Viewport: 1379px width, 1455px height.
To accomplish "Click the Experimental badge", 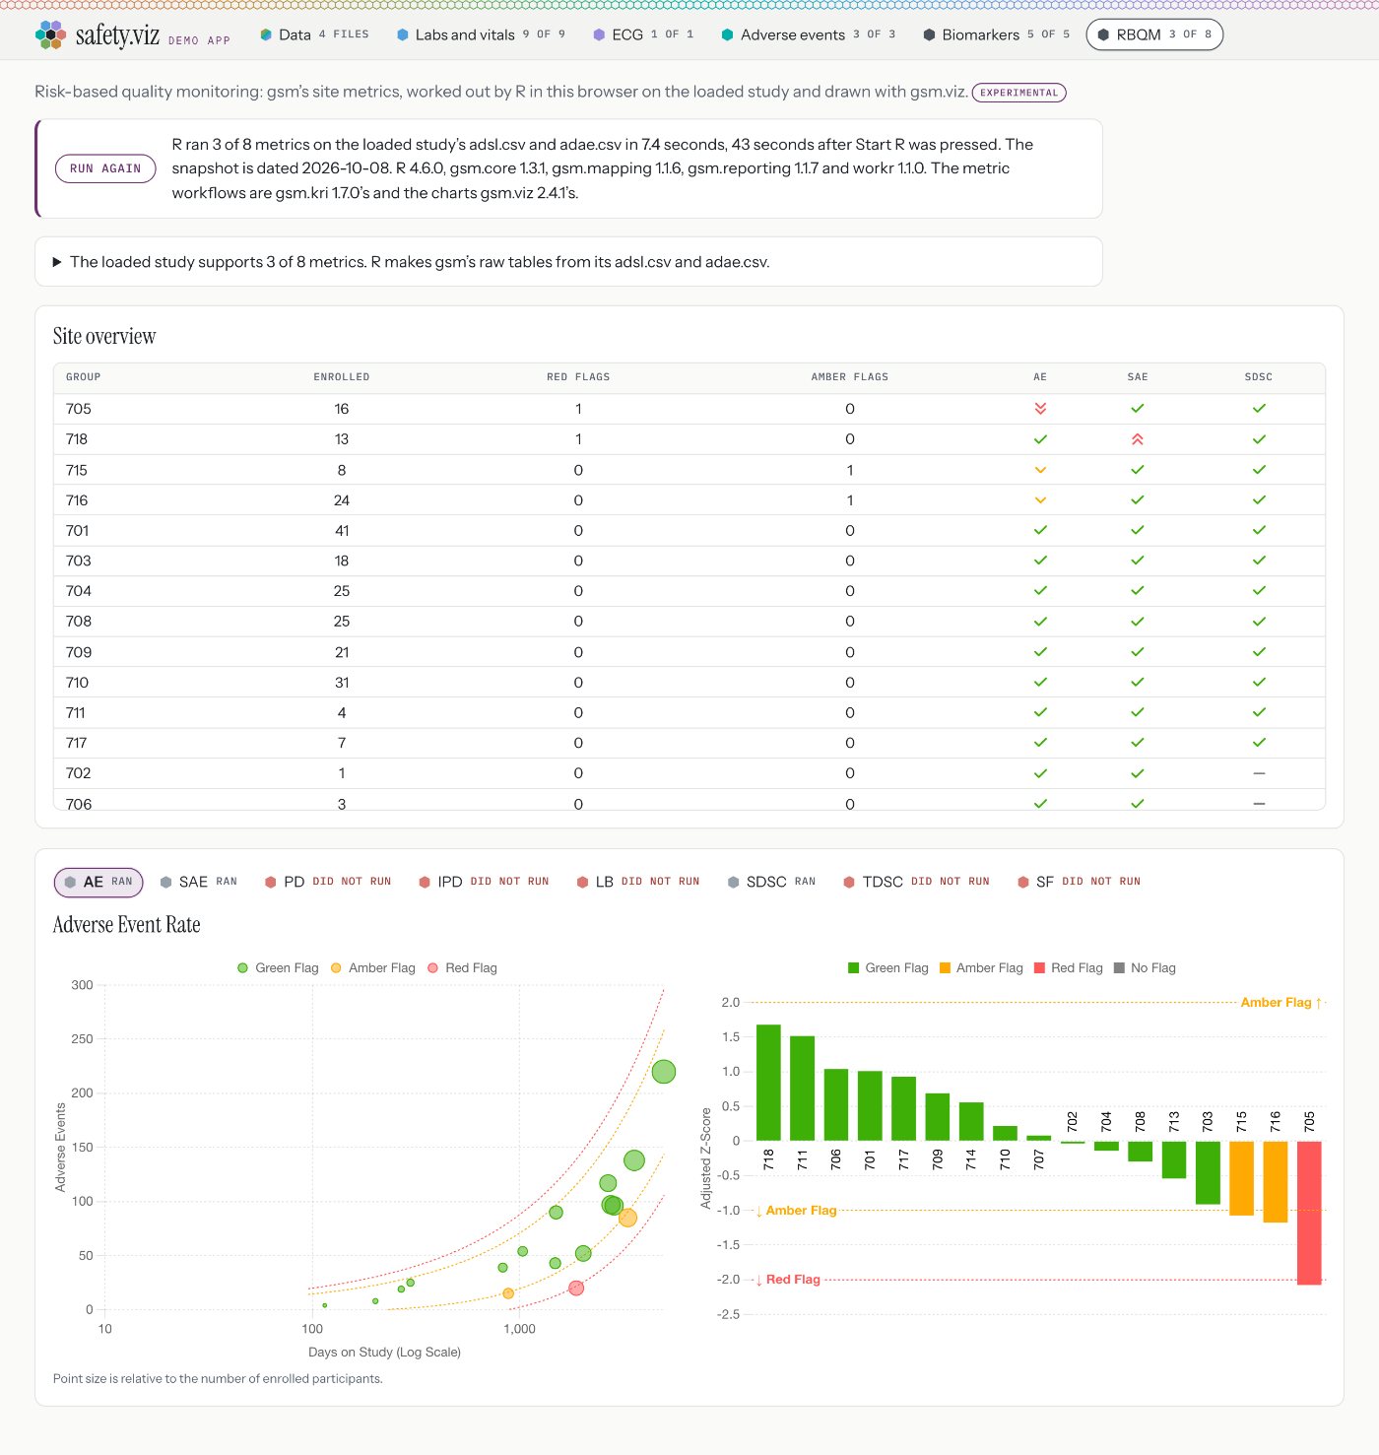I will [x=1019, y=93].
